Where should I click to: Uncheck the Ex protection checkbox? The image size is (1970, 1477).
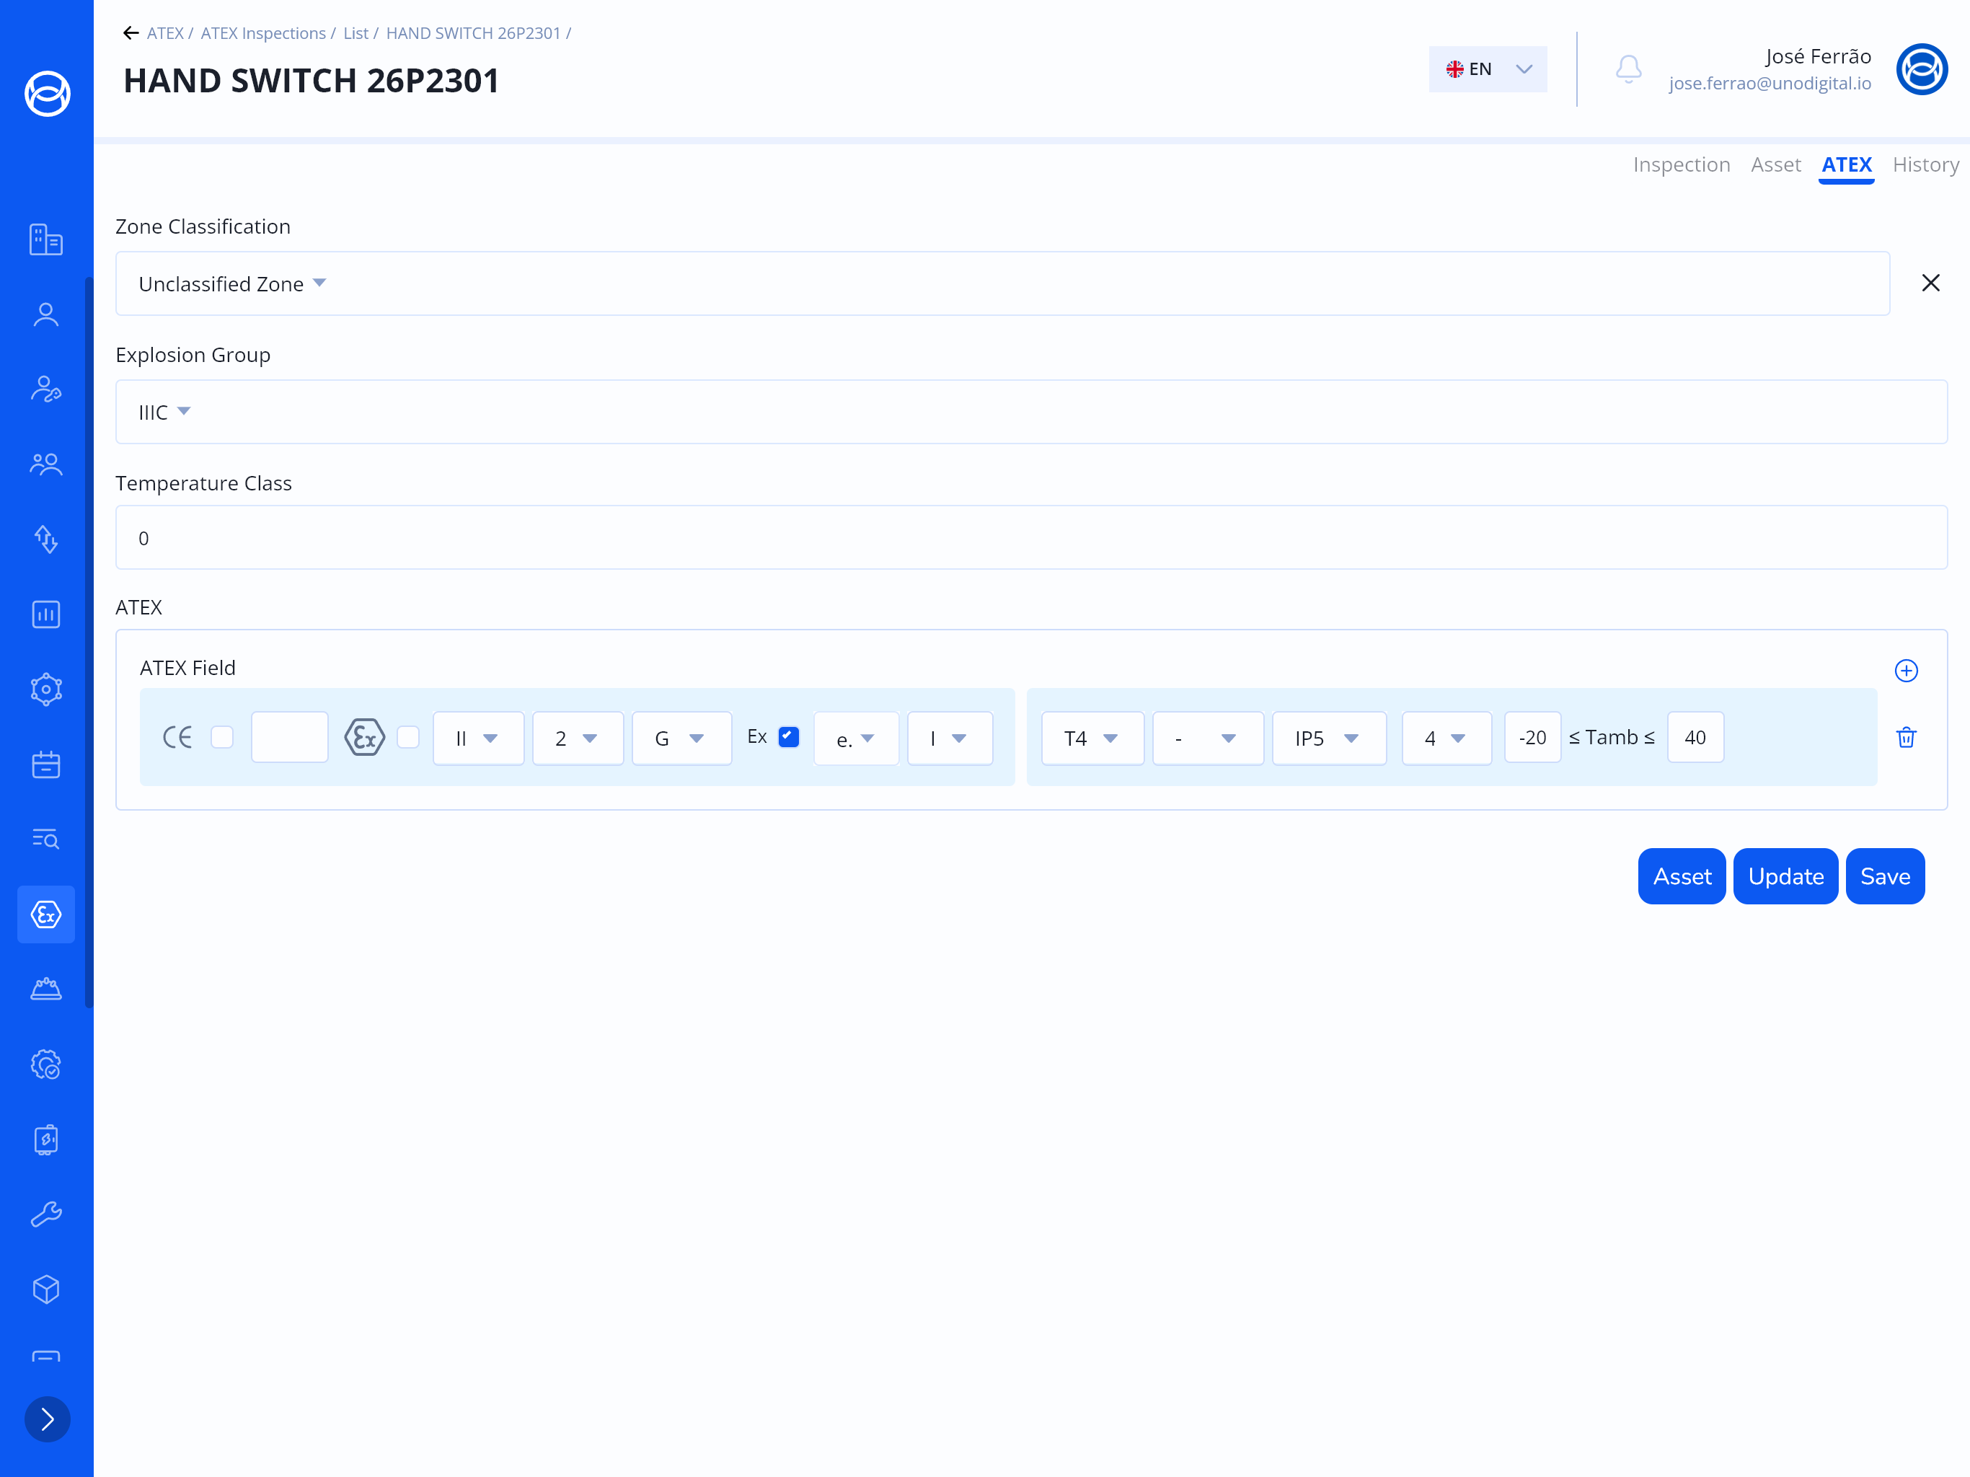788,737
